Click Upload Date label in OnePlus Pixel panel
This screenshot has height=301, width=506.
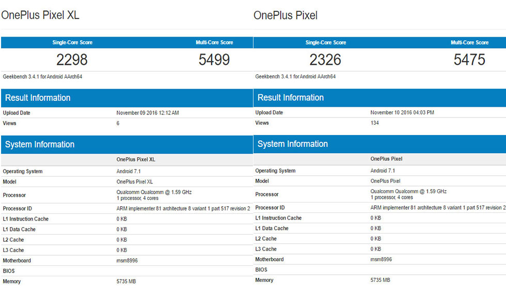pos(269,112)
